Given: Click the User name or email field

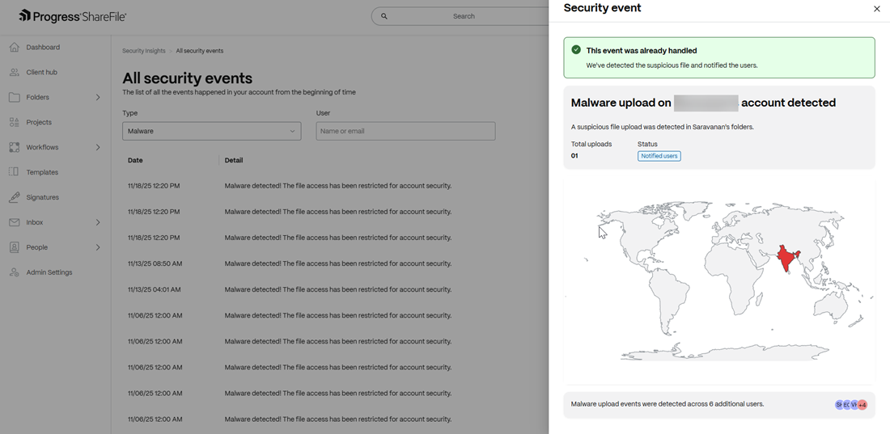Looking at the screenshot, I should tap(405, 131).
